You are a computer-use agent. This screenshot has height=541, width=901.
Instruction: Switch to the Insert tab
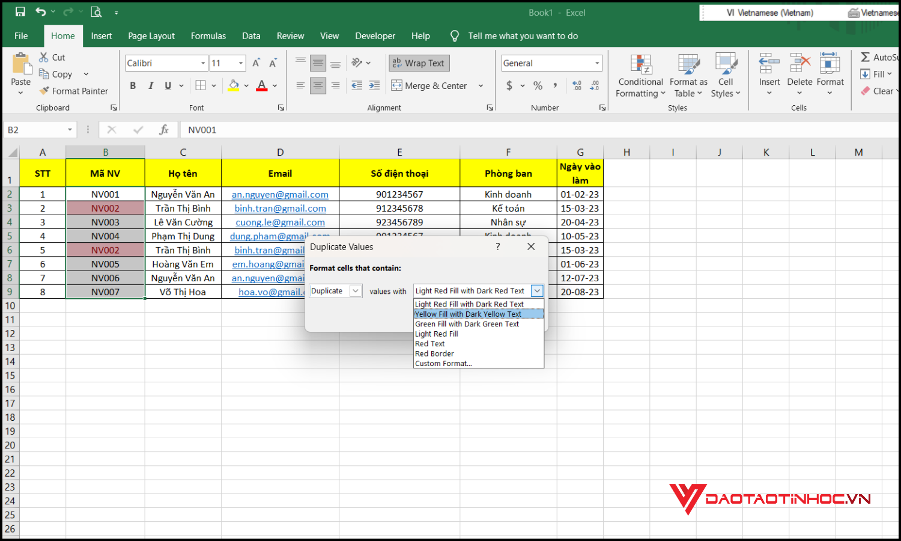102,36
